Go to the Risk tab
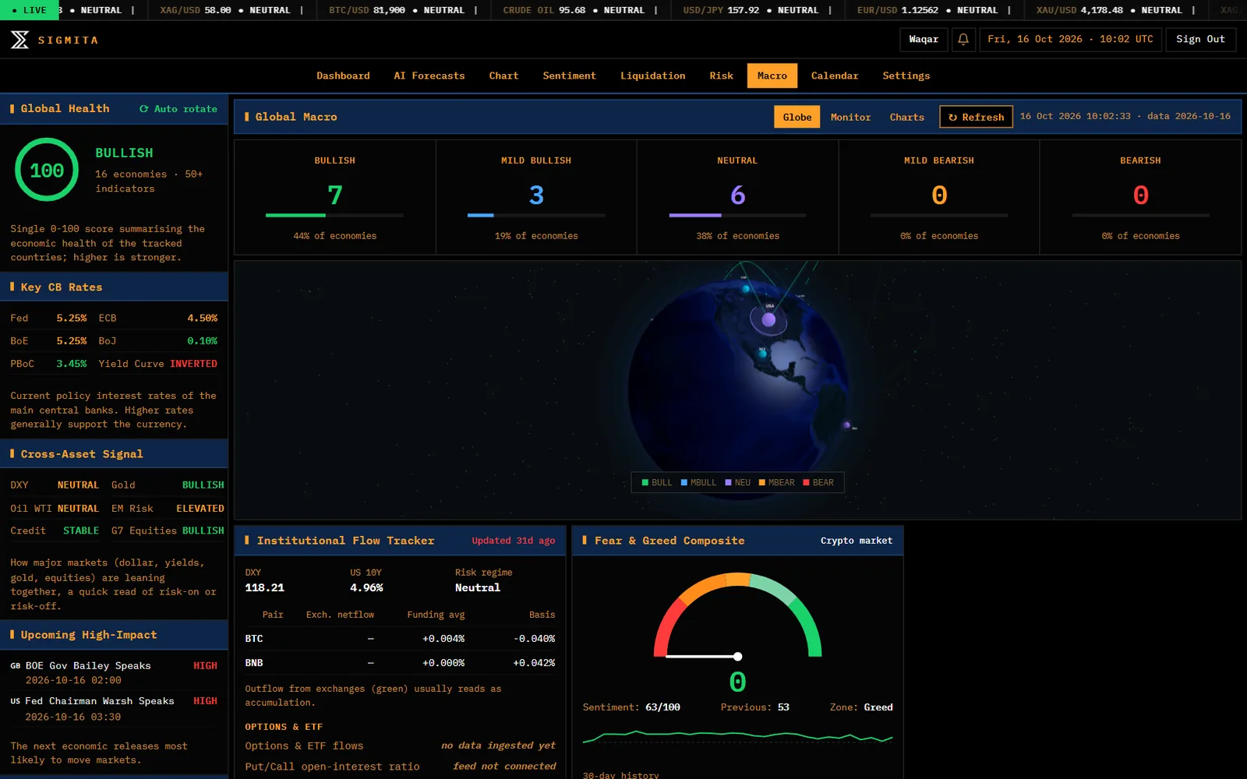This screenshot has width=1247, height=779. [x=721, y=76]
